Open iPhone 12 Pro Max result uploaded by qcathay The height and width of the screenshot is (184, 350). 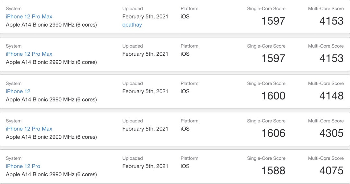click(x=29, y=17)
